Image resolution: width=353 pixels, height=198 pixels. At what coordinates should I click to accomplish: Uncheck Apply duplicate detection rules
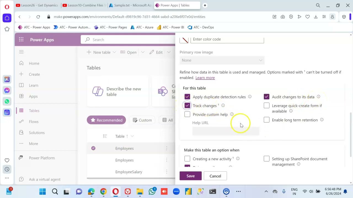click(187, 97)
